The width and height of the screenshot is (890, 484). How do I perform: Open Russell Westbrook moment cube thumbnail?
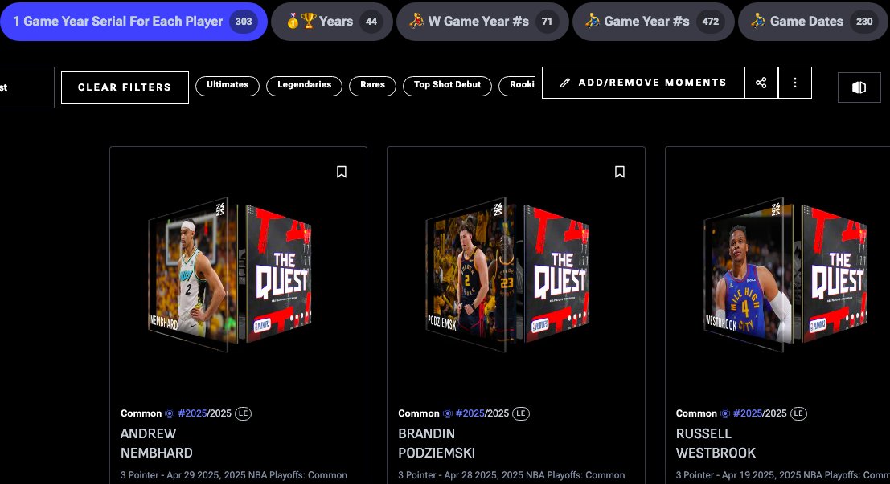785,275
